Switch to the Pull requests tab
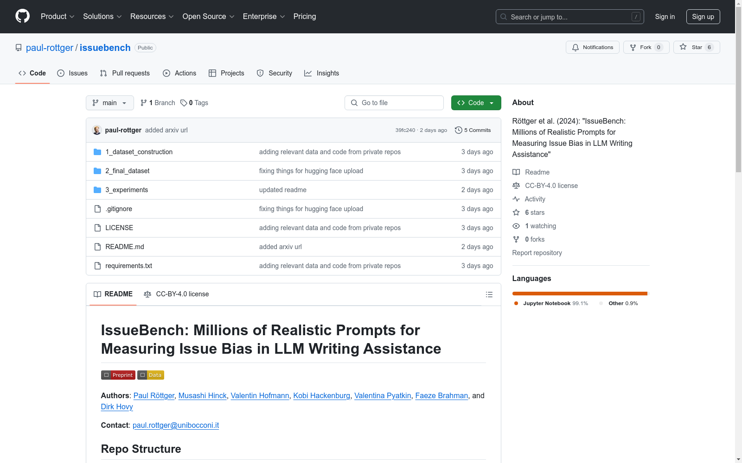Image resolution: width=742 pixels, height=463 pixels. 125,73
